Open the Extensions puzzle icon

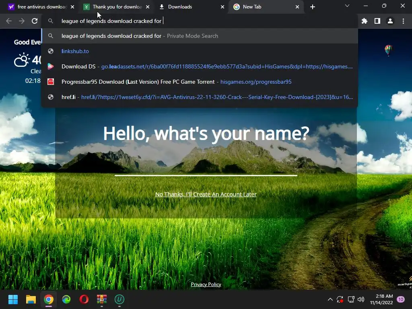pos(365,21)
